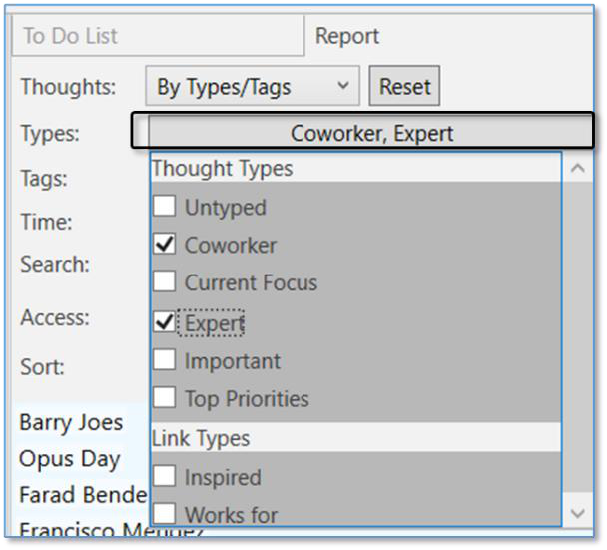Uncheck the Coworker checkbox
607x550 pixels.
pos(165,245)
